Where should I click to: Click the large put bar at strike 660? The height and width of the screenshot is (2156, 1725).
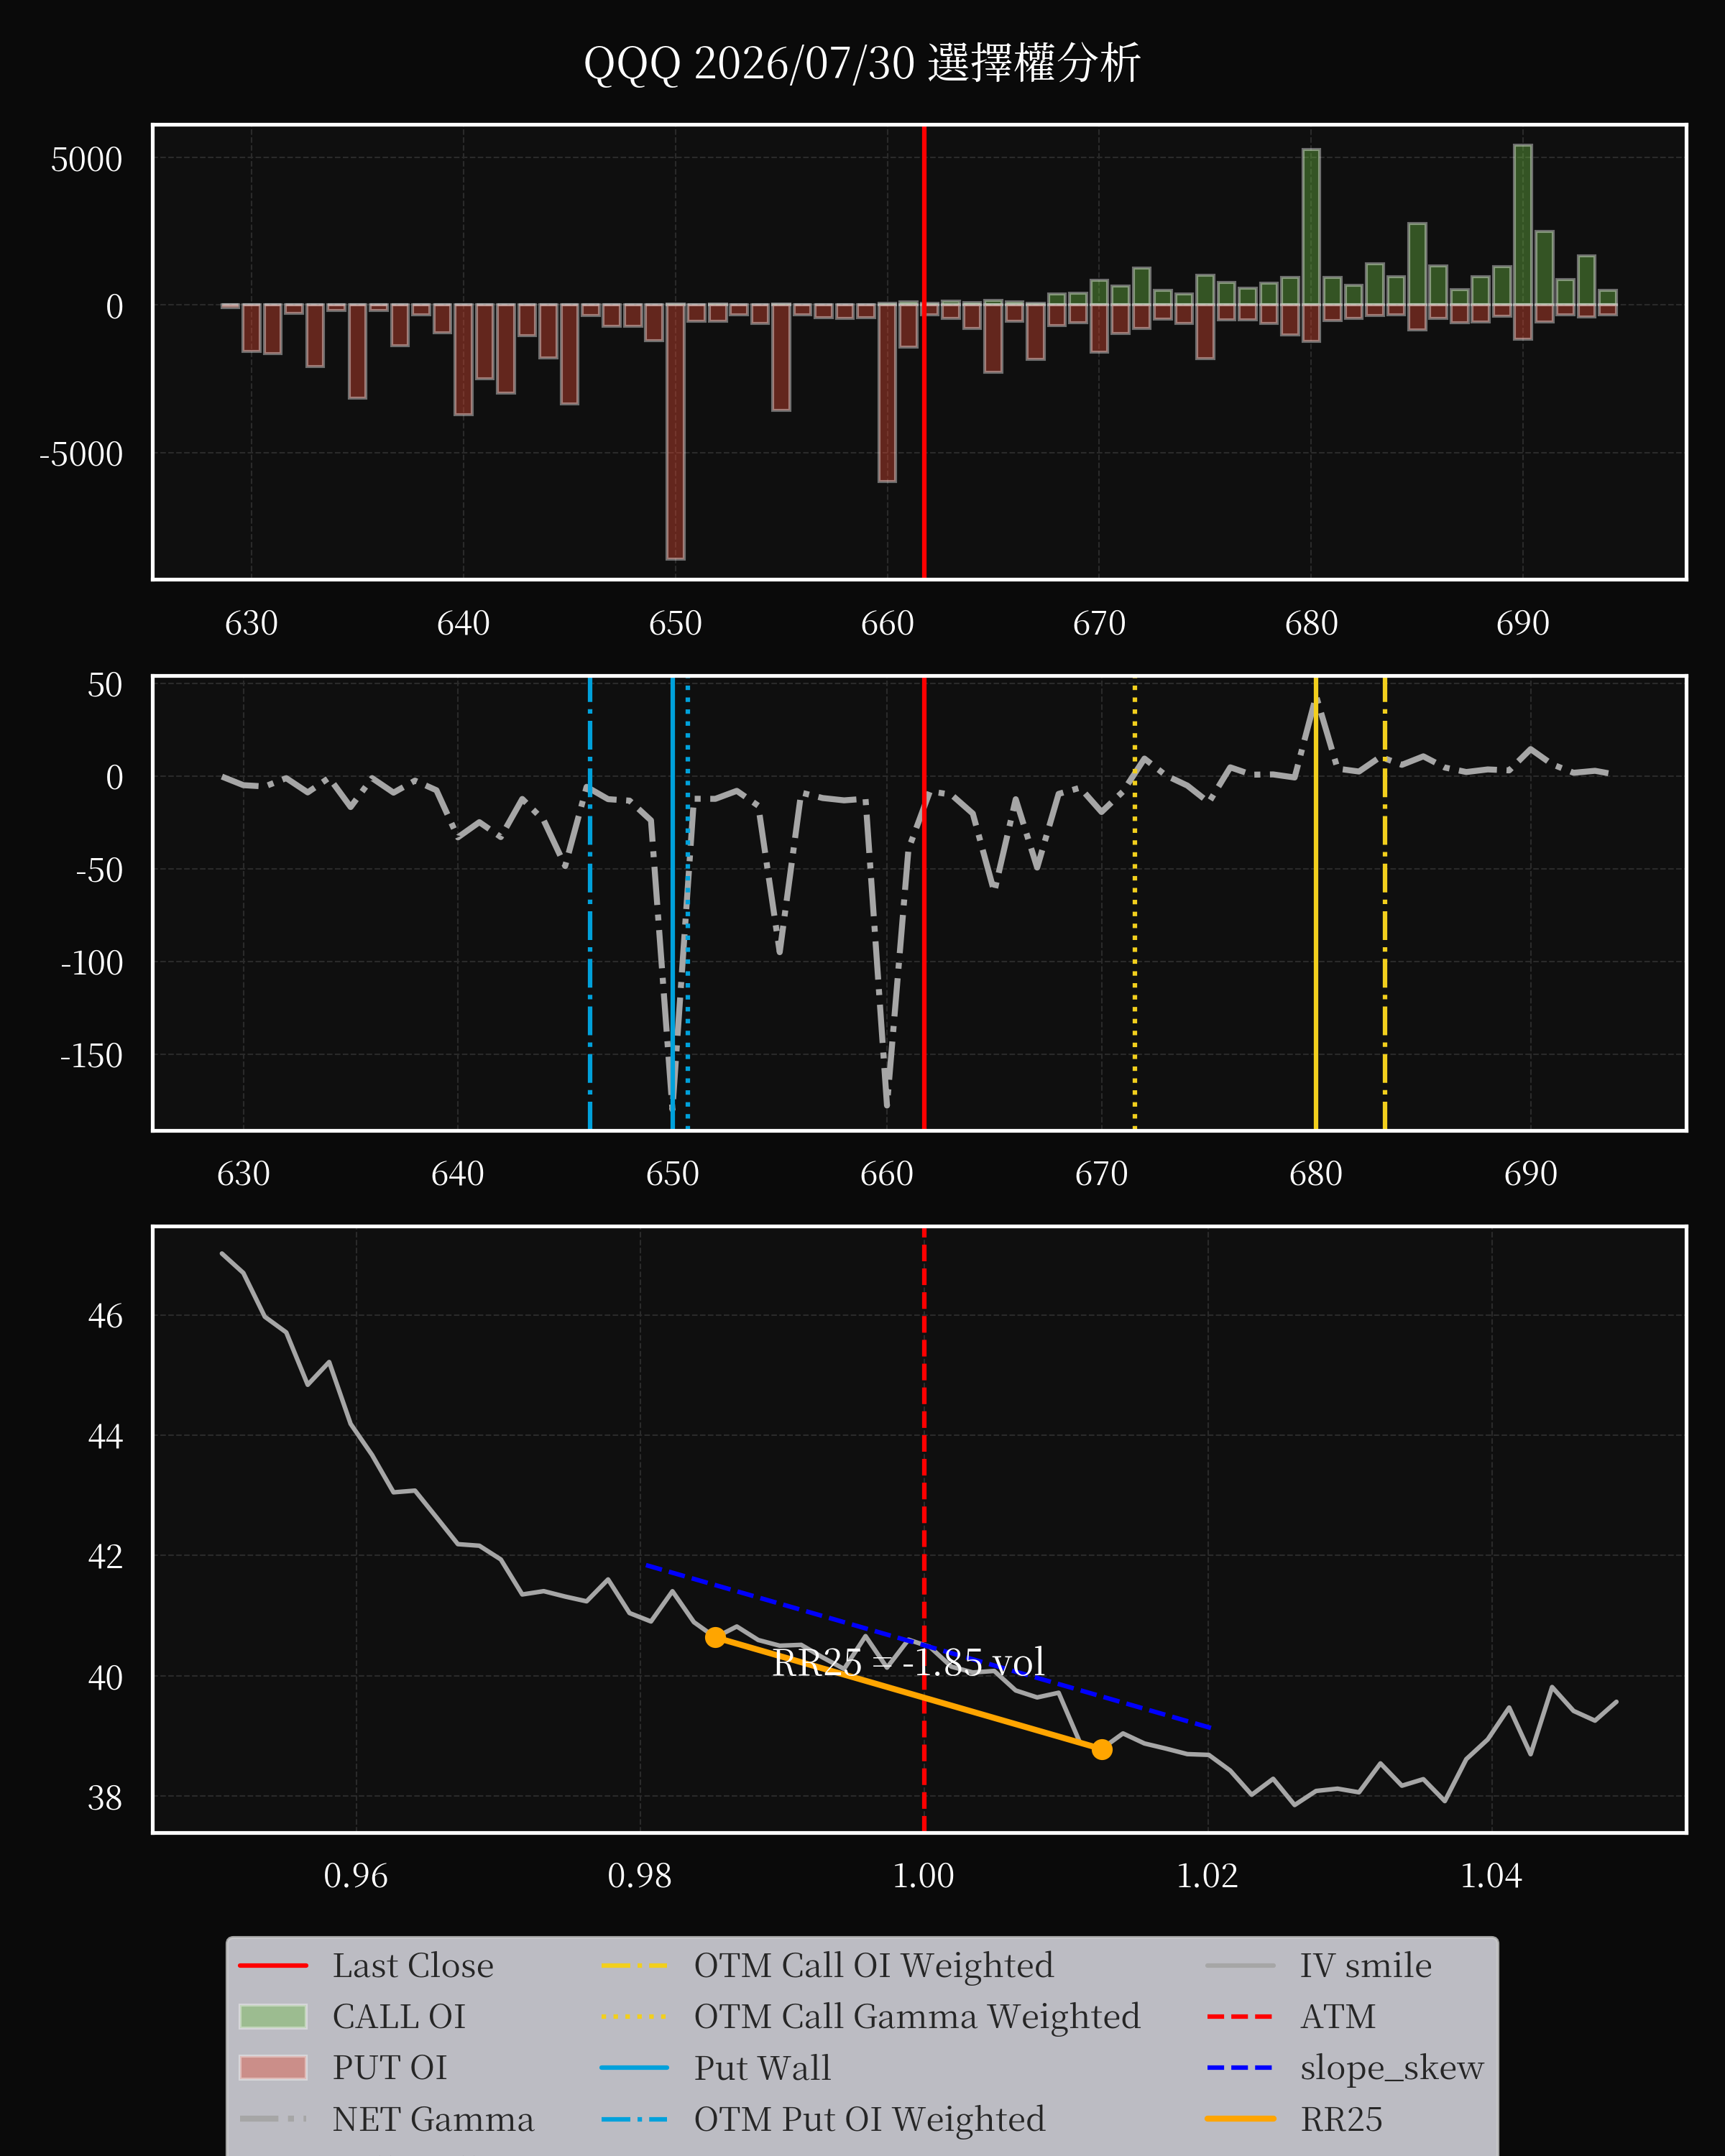coord(887,393)
